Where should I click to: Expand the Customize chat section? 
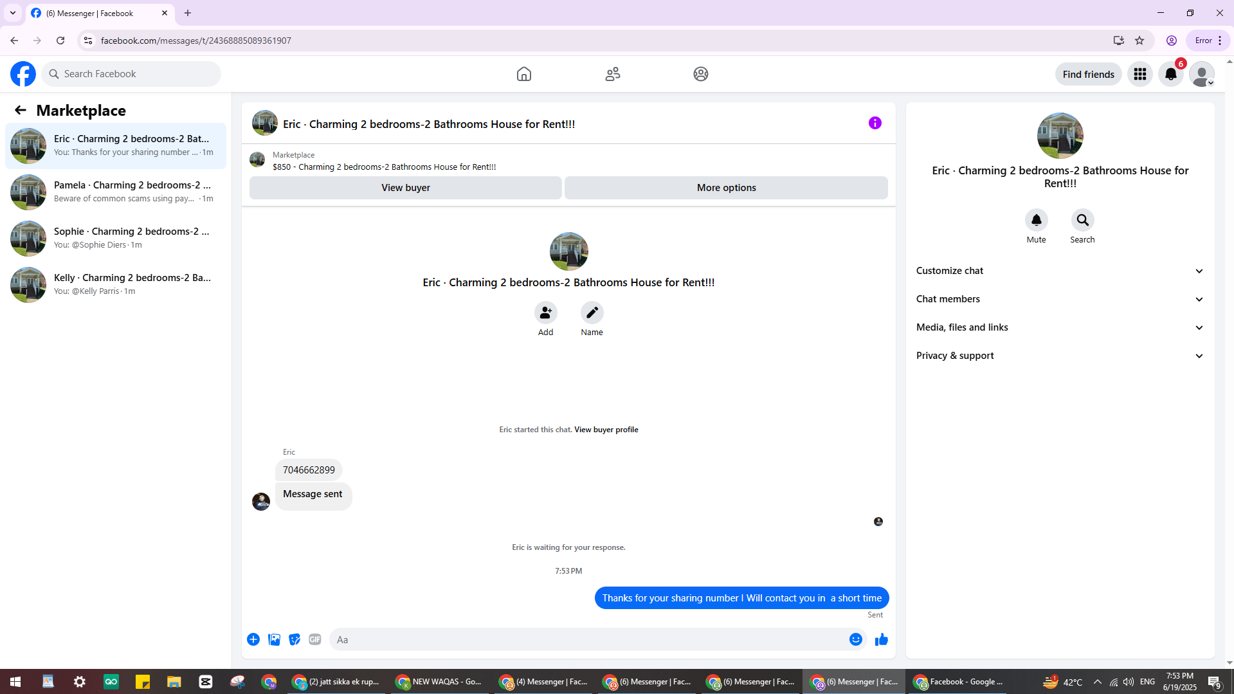[x=1060, y=271]
